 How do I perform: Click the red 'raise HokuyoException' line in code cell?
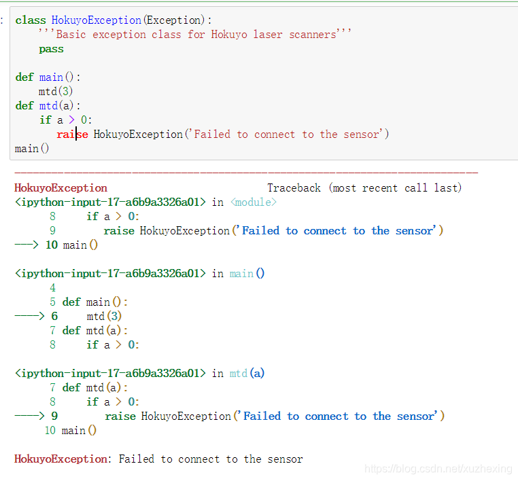click(x=223, y=135)
